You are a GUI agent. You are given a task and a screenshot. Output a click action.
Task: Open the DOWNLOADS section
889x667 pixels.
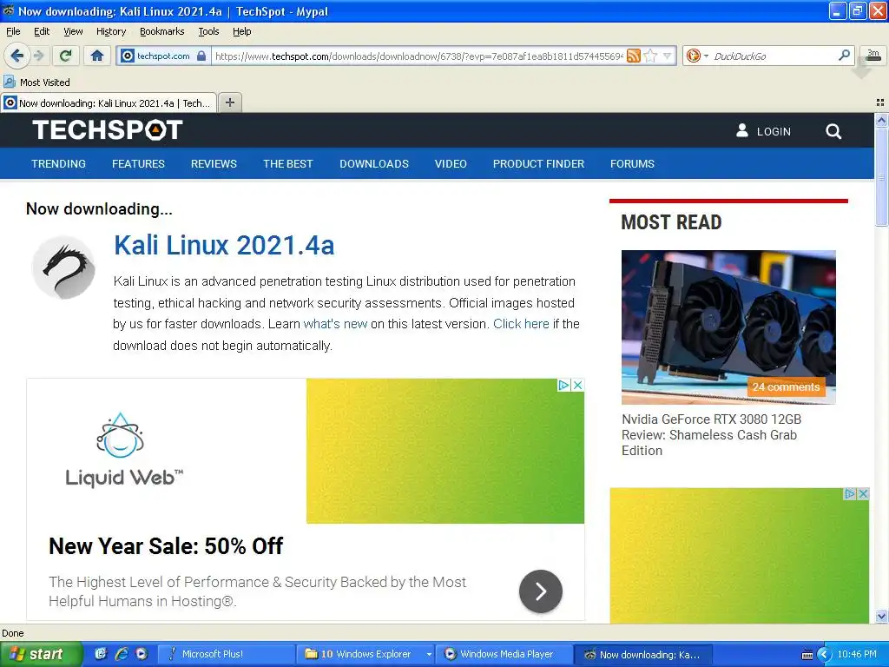[374, 164]
